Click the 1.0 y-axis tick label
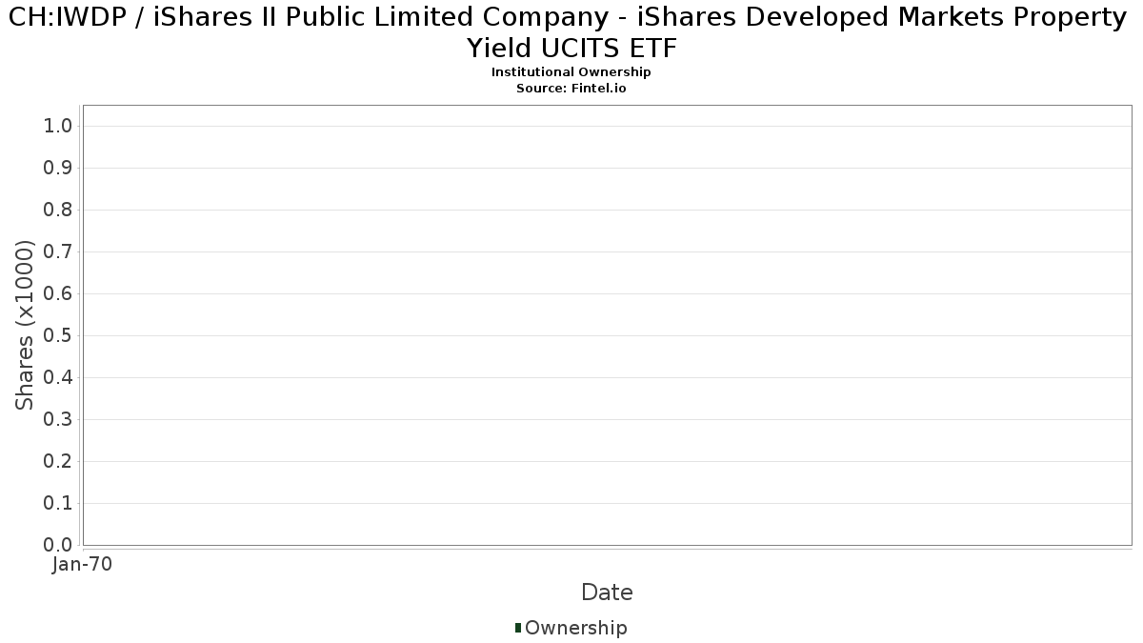1143x643 pixels. (x=59, y=127)
